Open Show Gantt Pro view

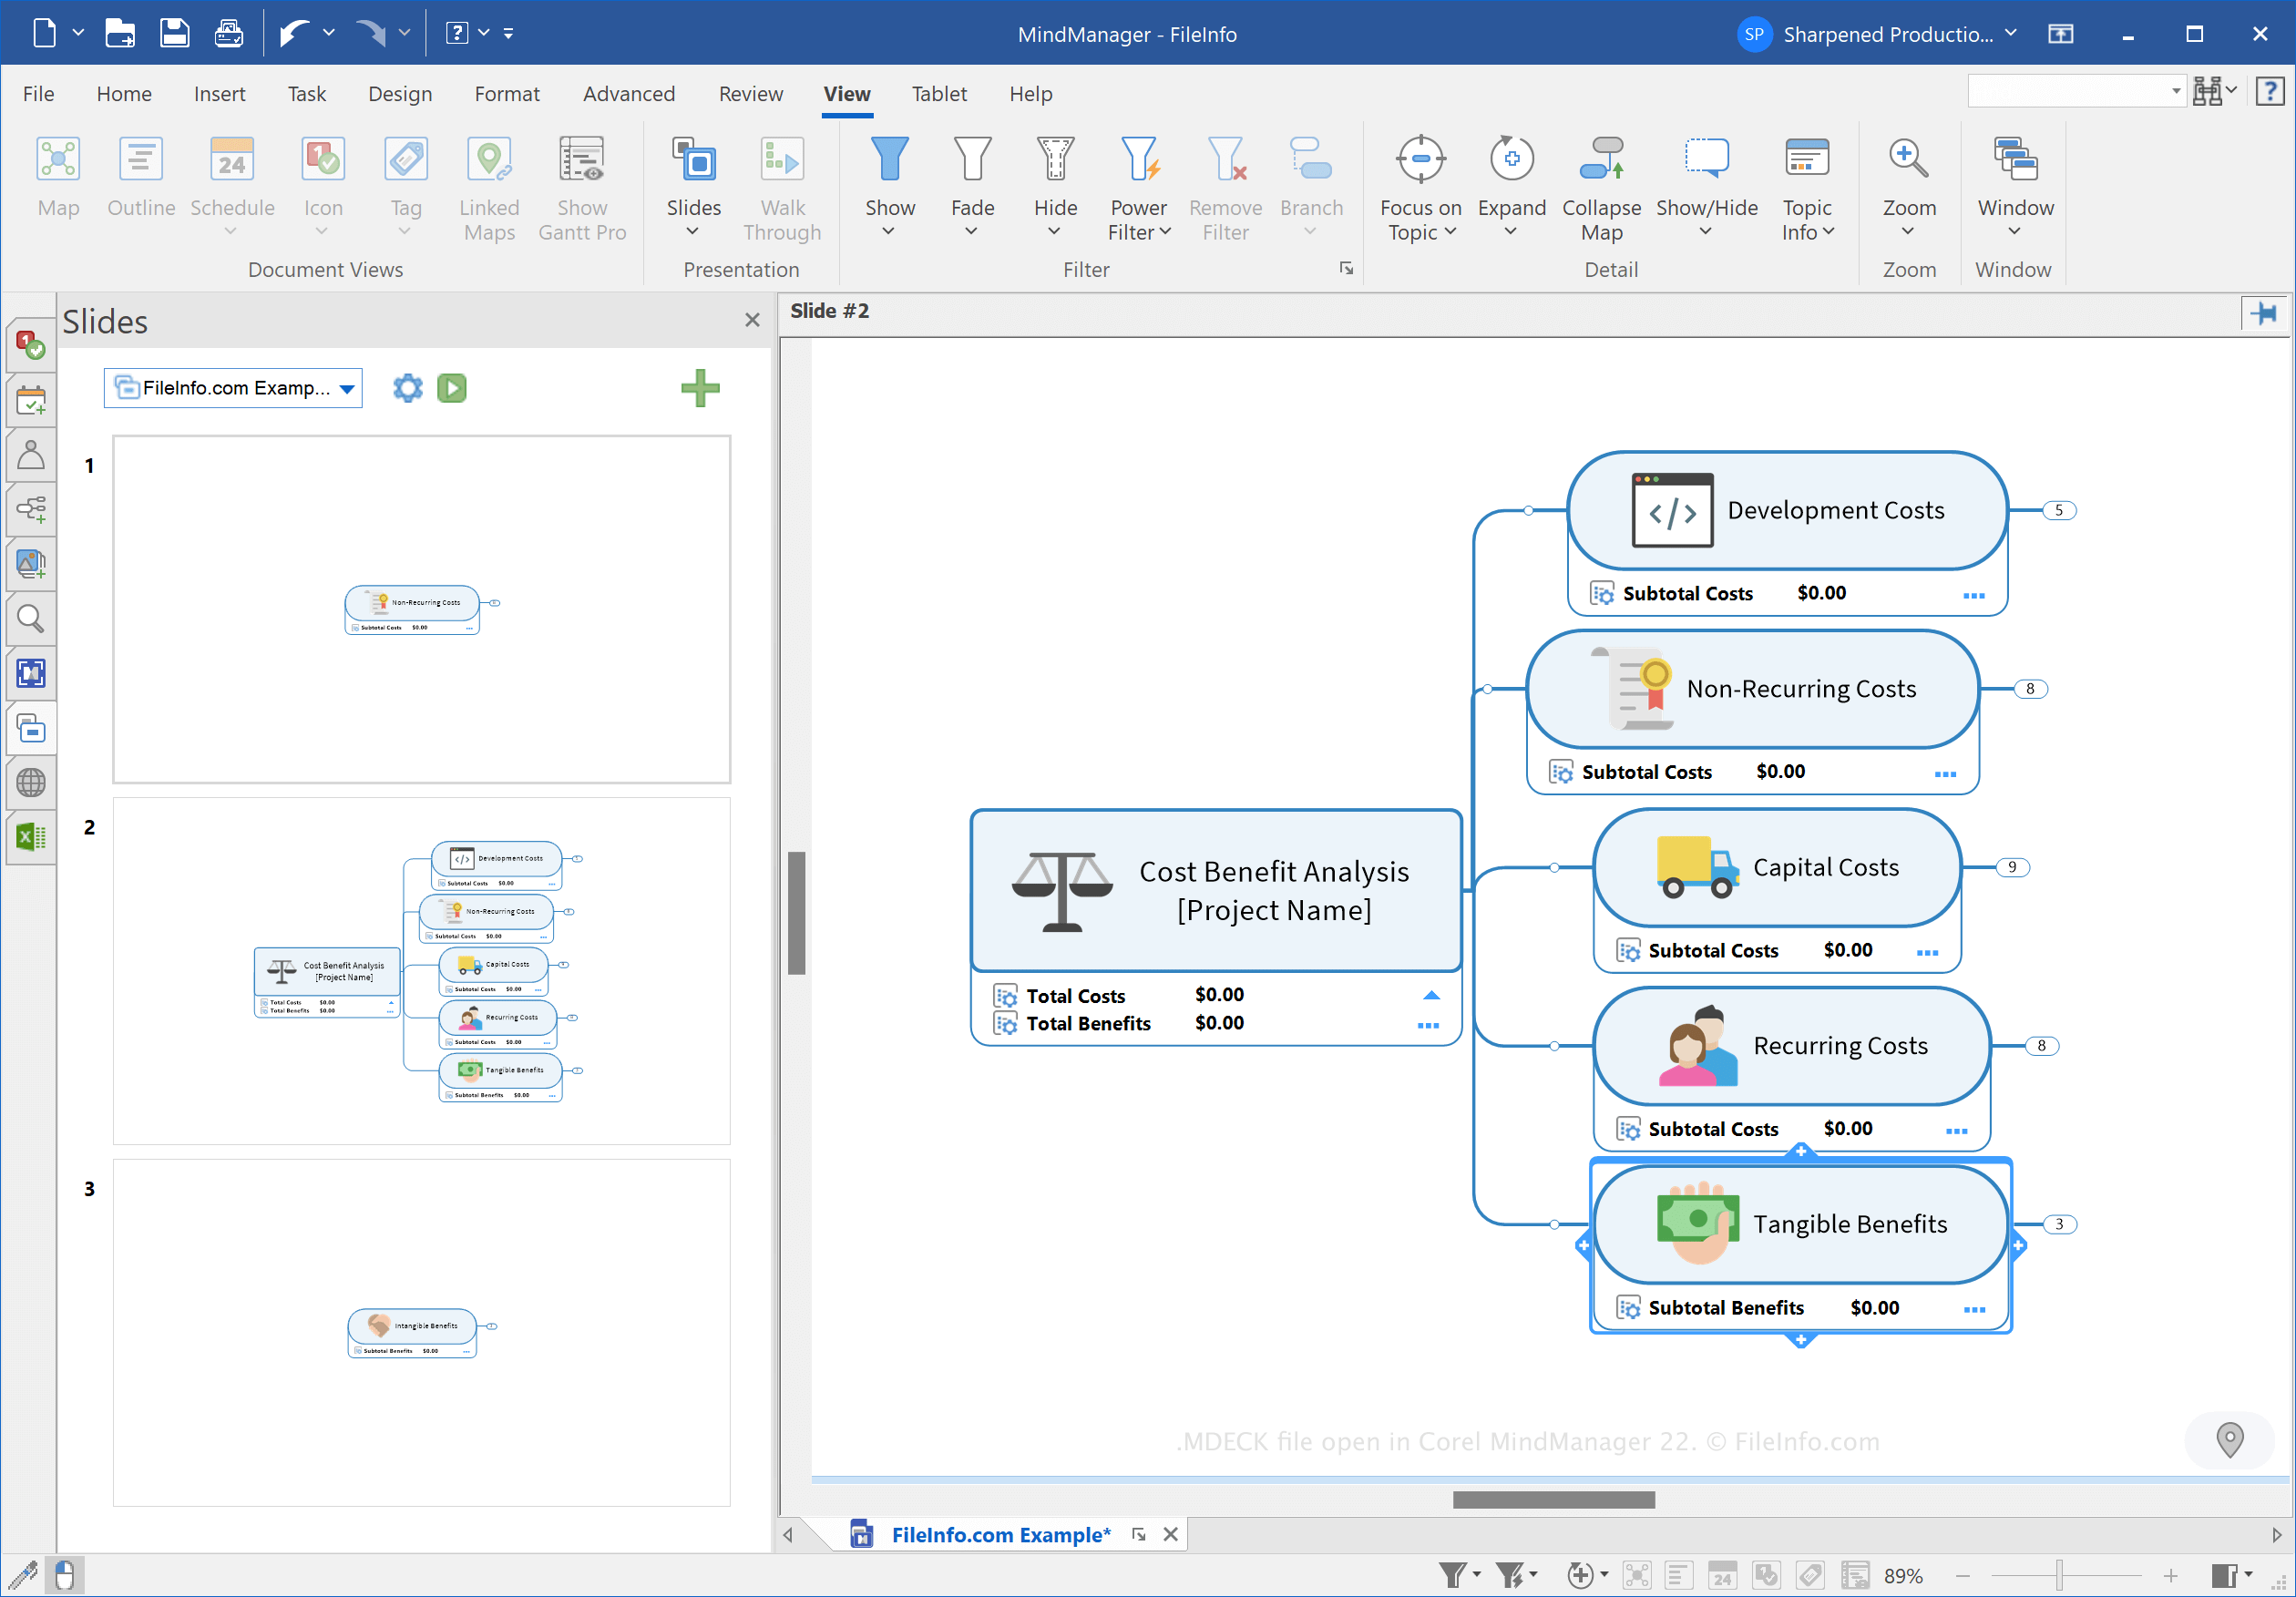582,189
